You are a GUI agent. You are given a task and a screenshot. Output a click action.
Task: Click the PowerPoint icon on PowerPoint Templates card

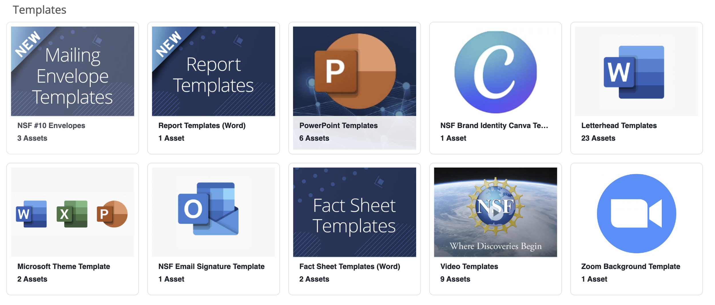(x=355, y=71)
